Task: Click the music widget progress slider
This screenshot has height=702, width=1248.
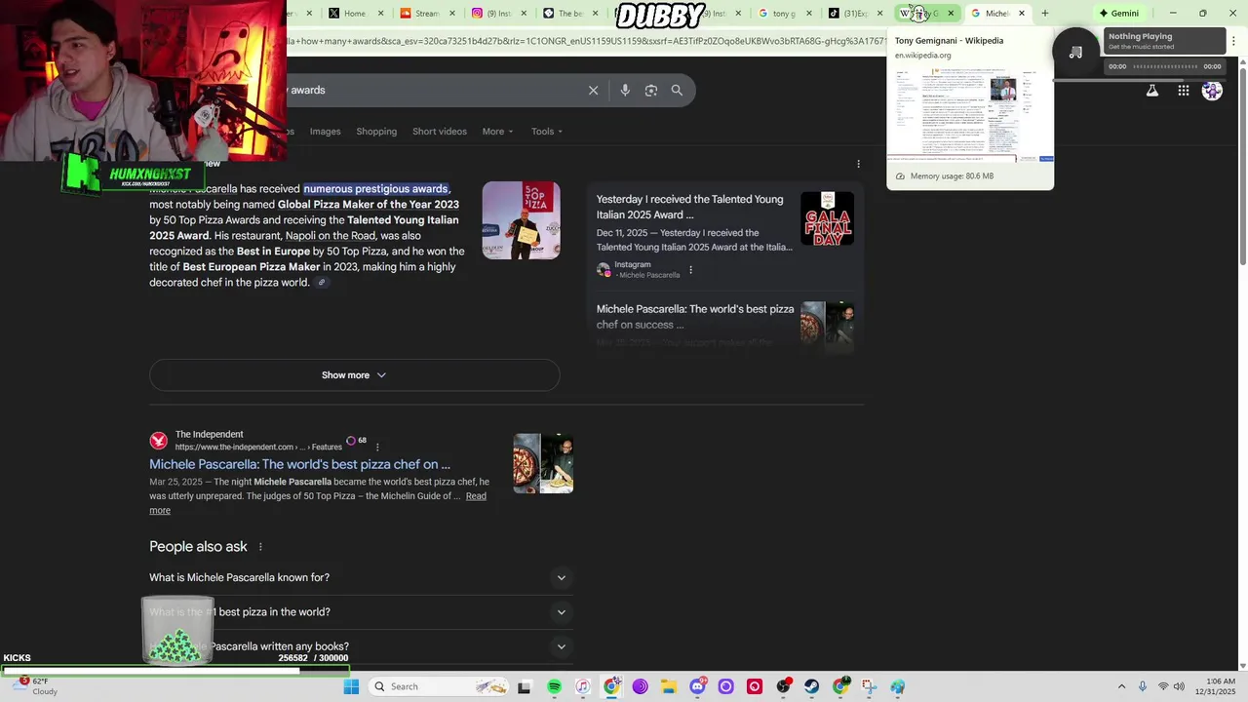Action: click(1164, 66)
